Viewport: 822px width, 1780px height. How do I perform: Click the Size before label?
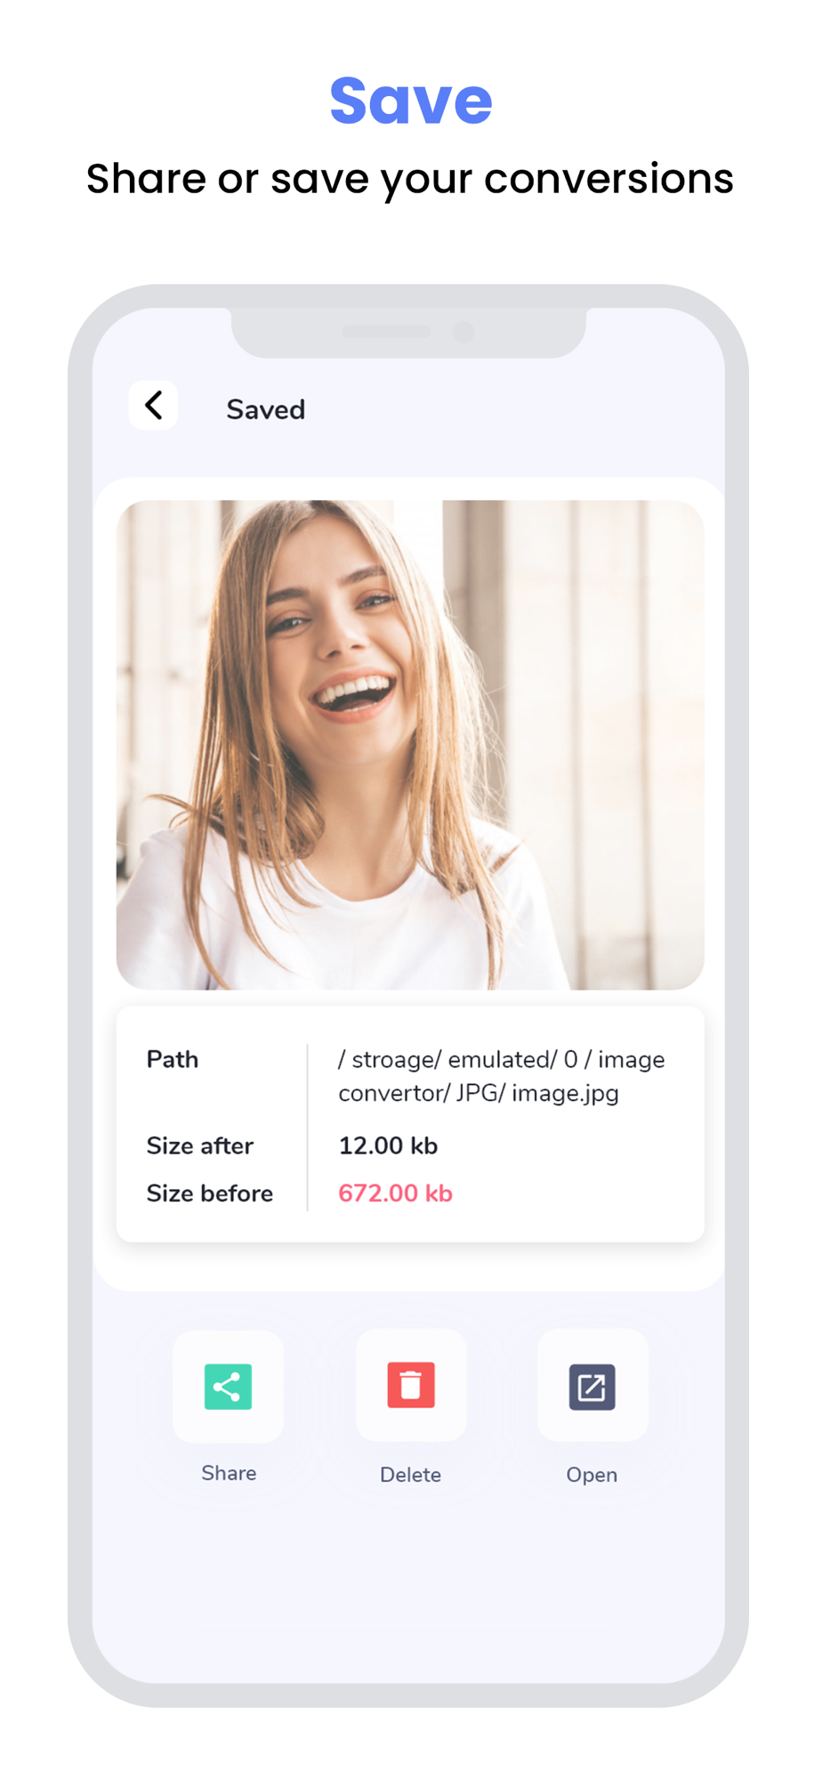(210, 1193)
